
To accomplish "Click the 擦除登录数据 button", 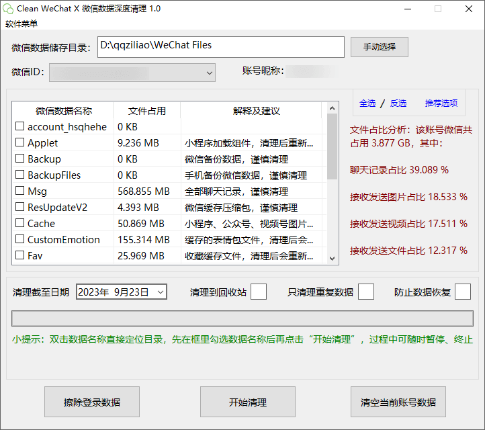I will [92, 402].
